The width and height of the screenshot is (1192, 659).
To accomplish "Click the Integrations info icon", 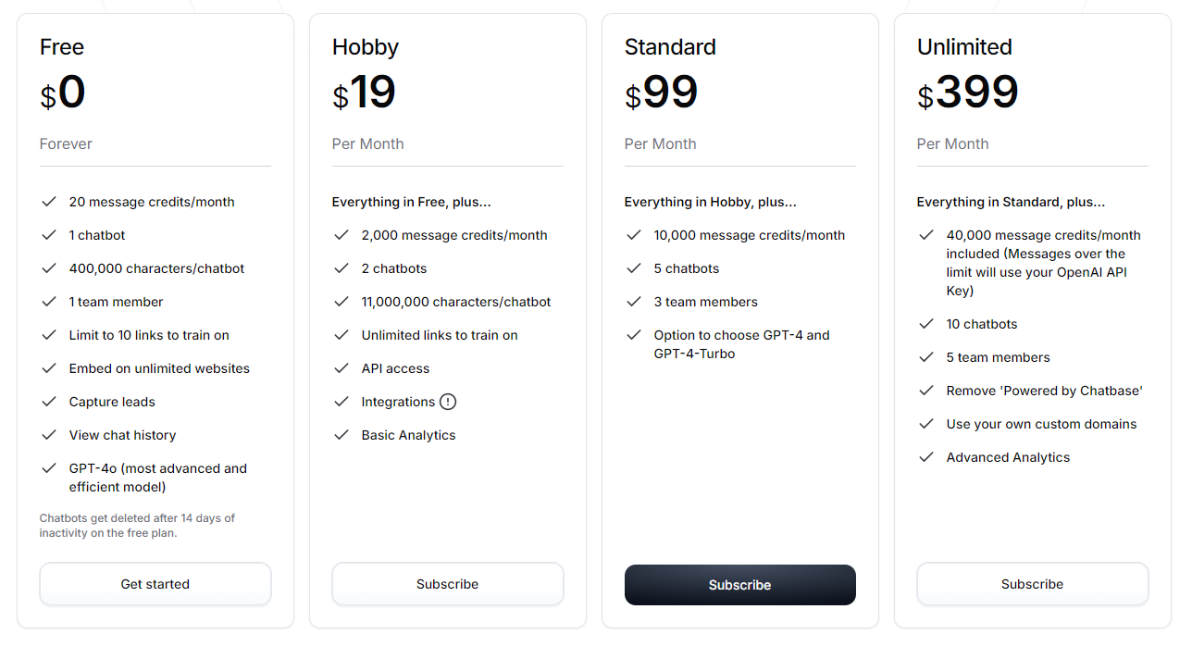I will click(x=448, y=402).
